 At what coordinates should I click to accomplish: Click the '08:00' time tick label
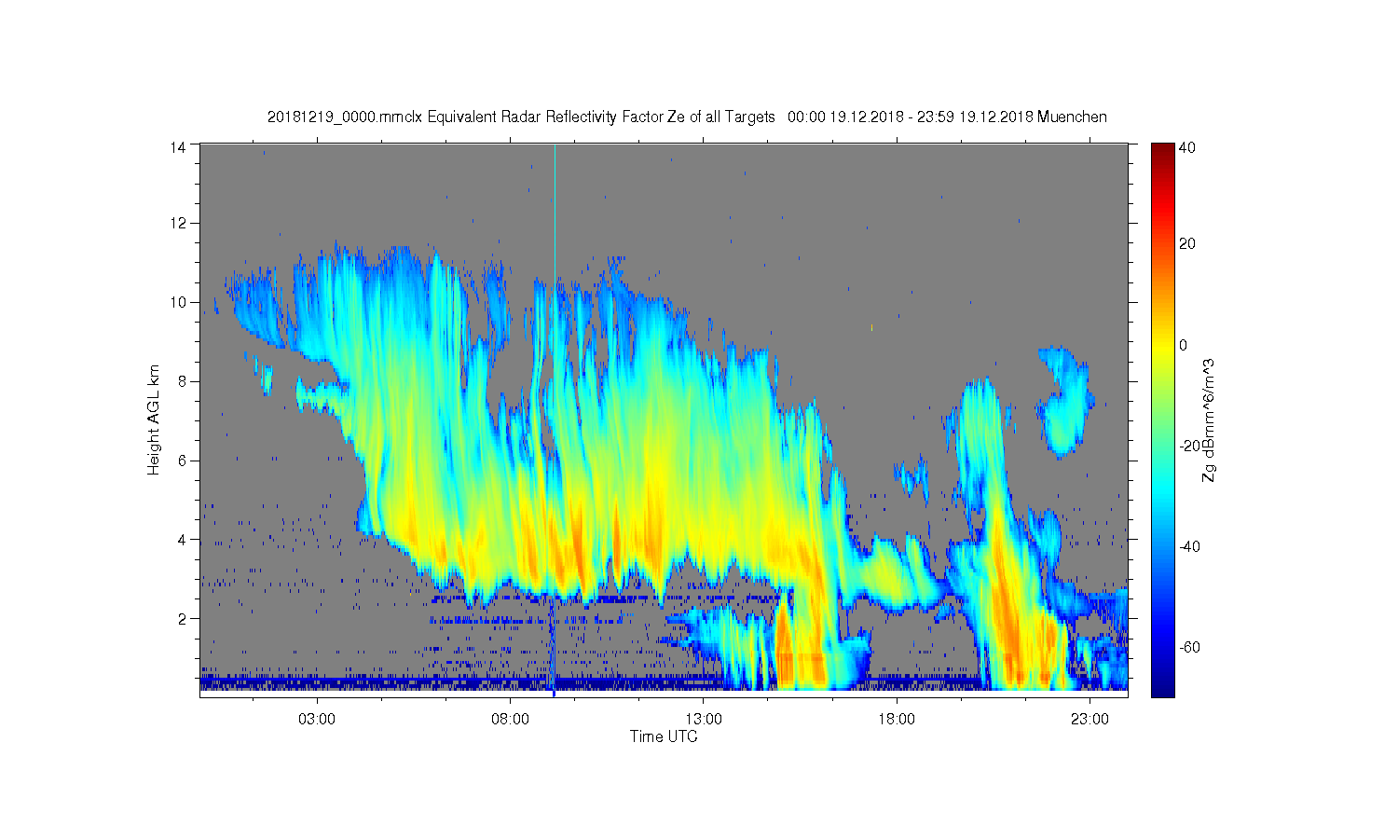[x=511, y=719]
